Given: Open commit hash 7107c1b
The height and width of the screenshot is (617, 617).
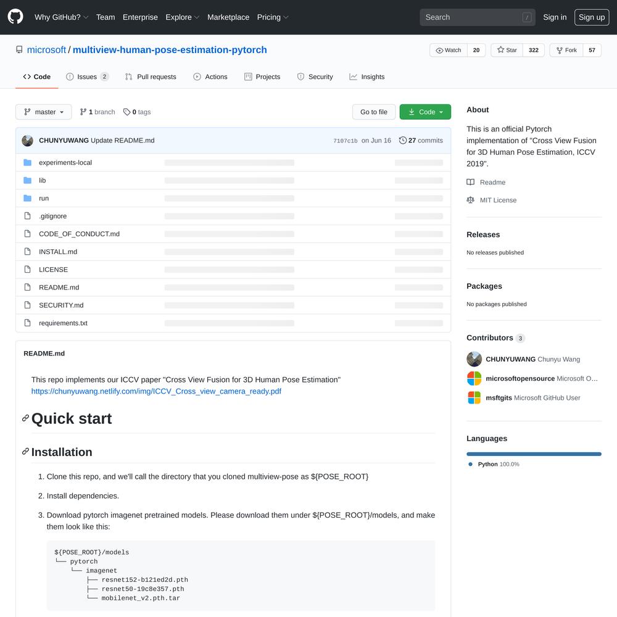Looking at the screenshot, I should point(346,141).
